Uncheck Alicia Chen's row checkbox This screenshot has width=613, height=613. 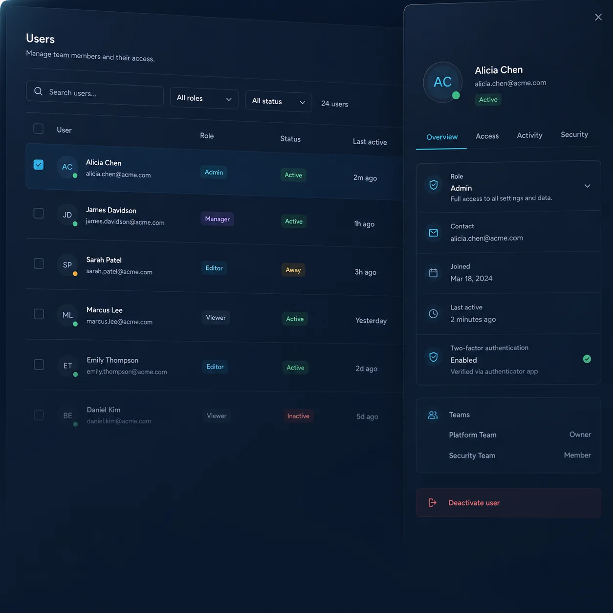point(39,165)
